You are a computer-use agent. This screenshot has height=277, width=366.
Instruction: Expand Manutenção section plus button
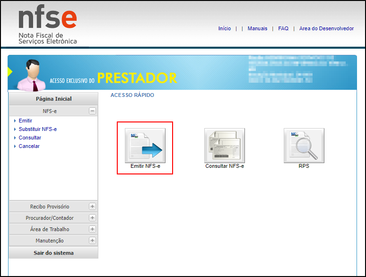(92, 241)
